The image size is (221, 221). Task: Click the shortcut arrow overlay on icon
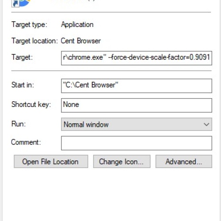pyautogui.click(x=15, y=4)
